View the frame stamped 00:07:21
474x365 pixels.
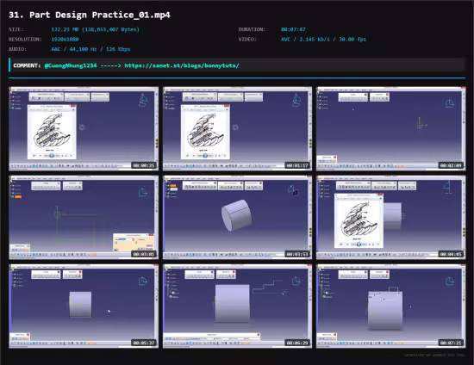(x=391, y=306)
